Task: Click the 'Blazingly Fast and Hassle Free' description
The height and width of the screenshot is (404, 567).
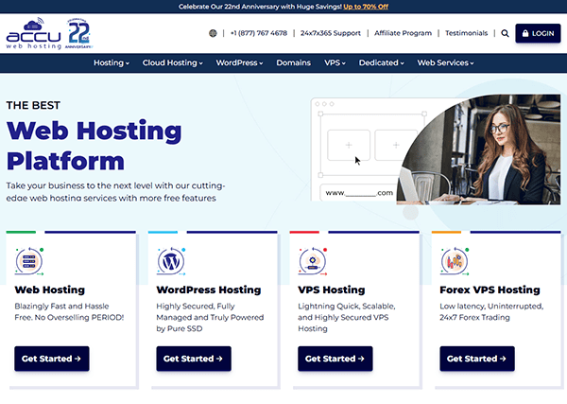Action: (69, 311)
